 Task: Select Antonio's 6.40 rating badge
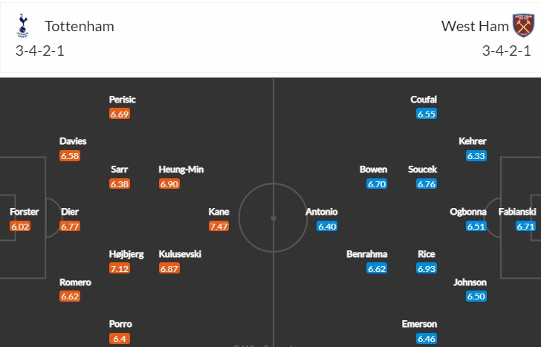point(327,226)
